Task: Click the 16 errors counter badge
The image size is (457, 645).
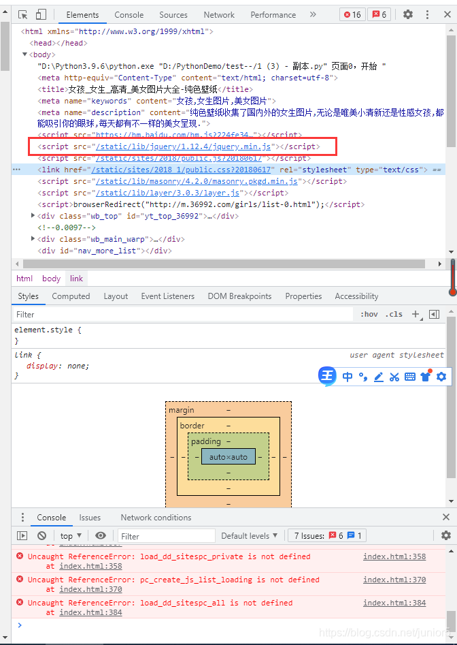Action: [352, 15]
